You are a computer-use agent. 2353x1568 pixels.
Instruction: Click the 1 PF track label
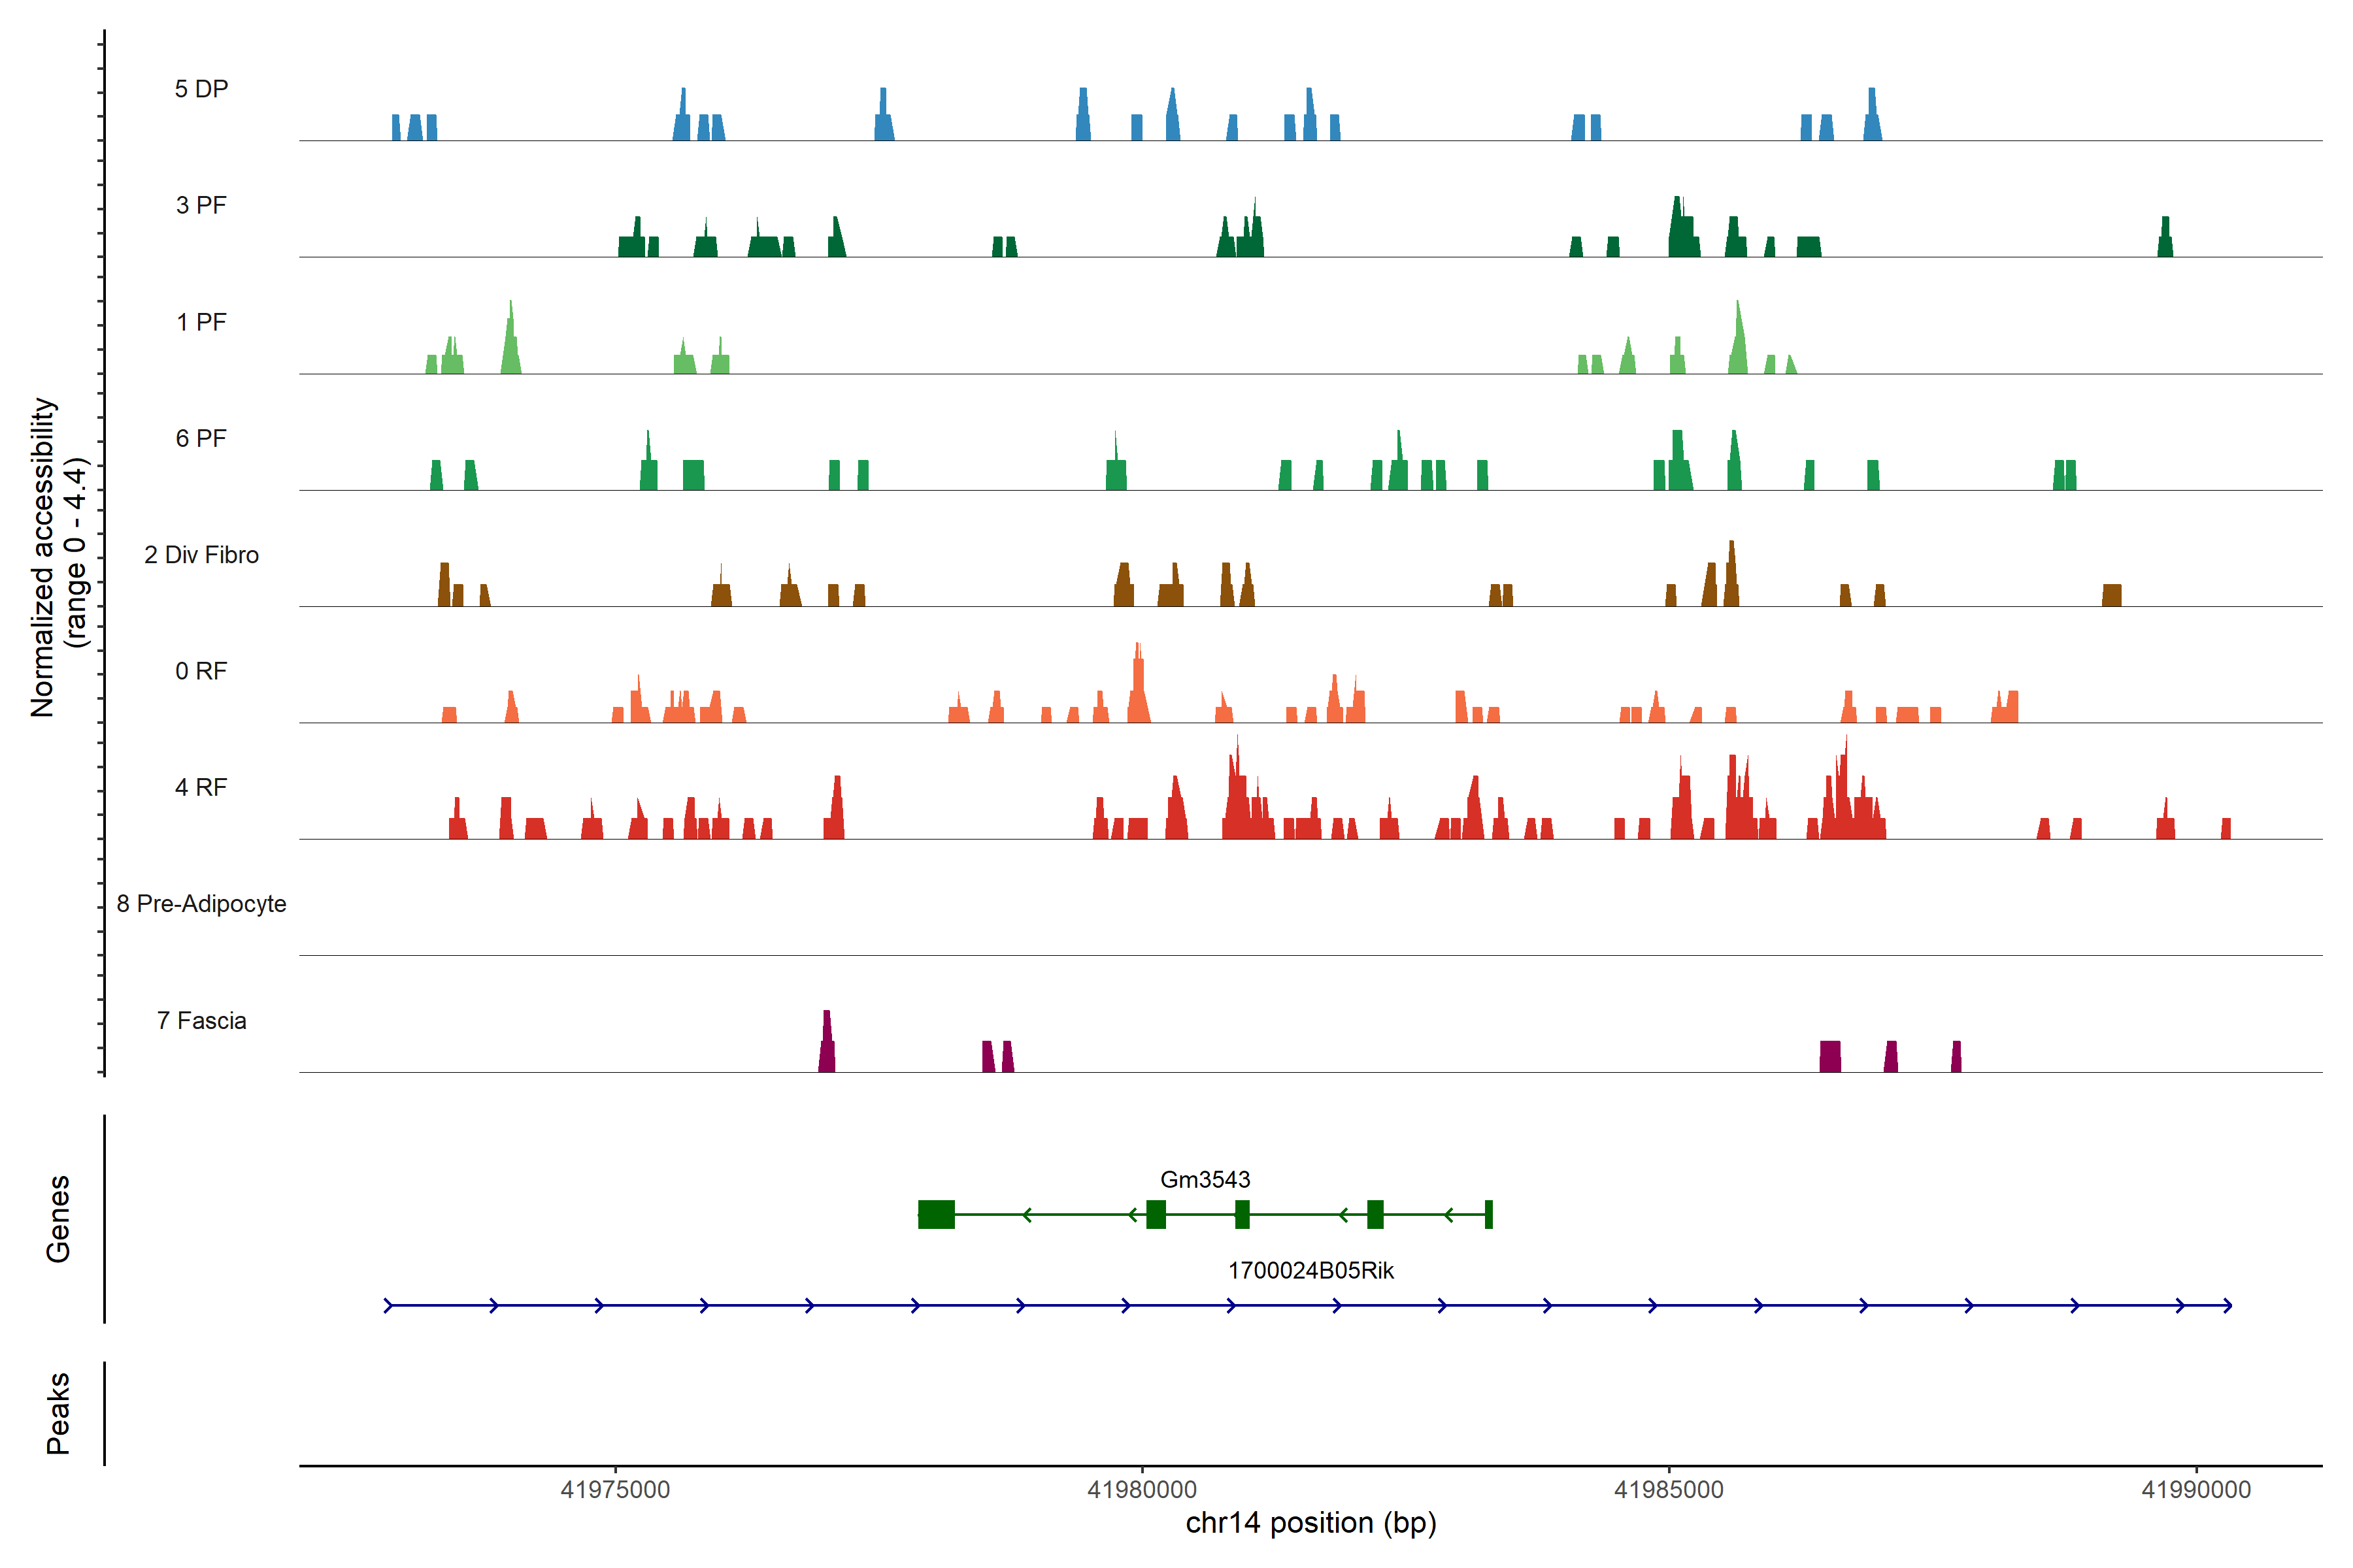201,322
